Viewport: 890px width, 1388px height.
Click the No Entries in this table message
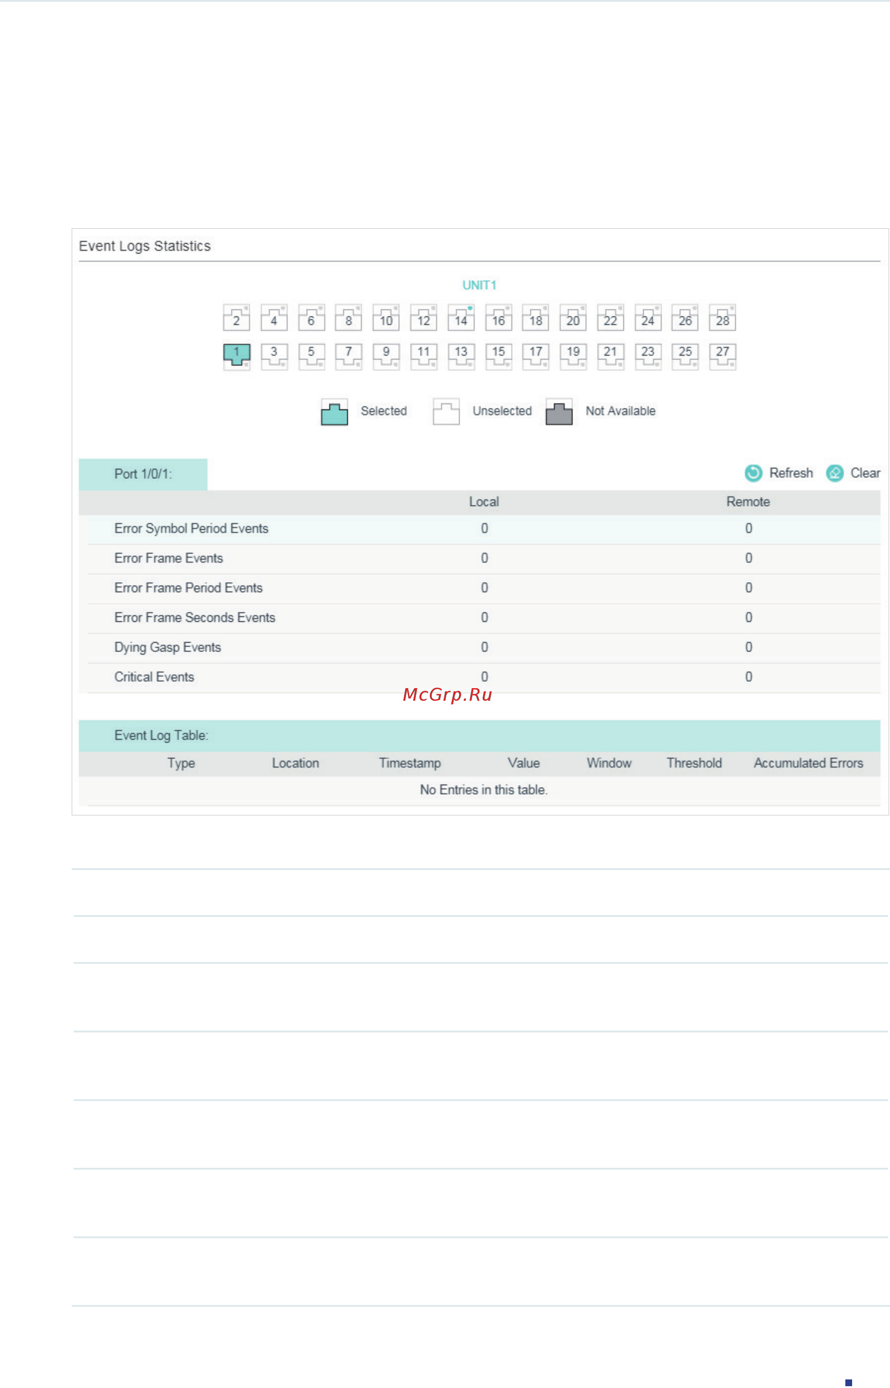click(484, 790)
